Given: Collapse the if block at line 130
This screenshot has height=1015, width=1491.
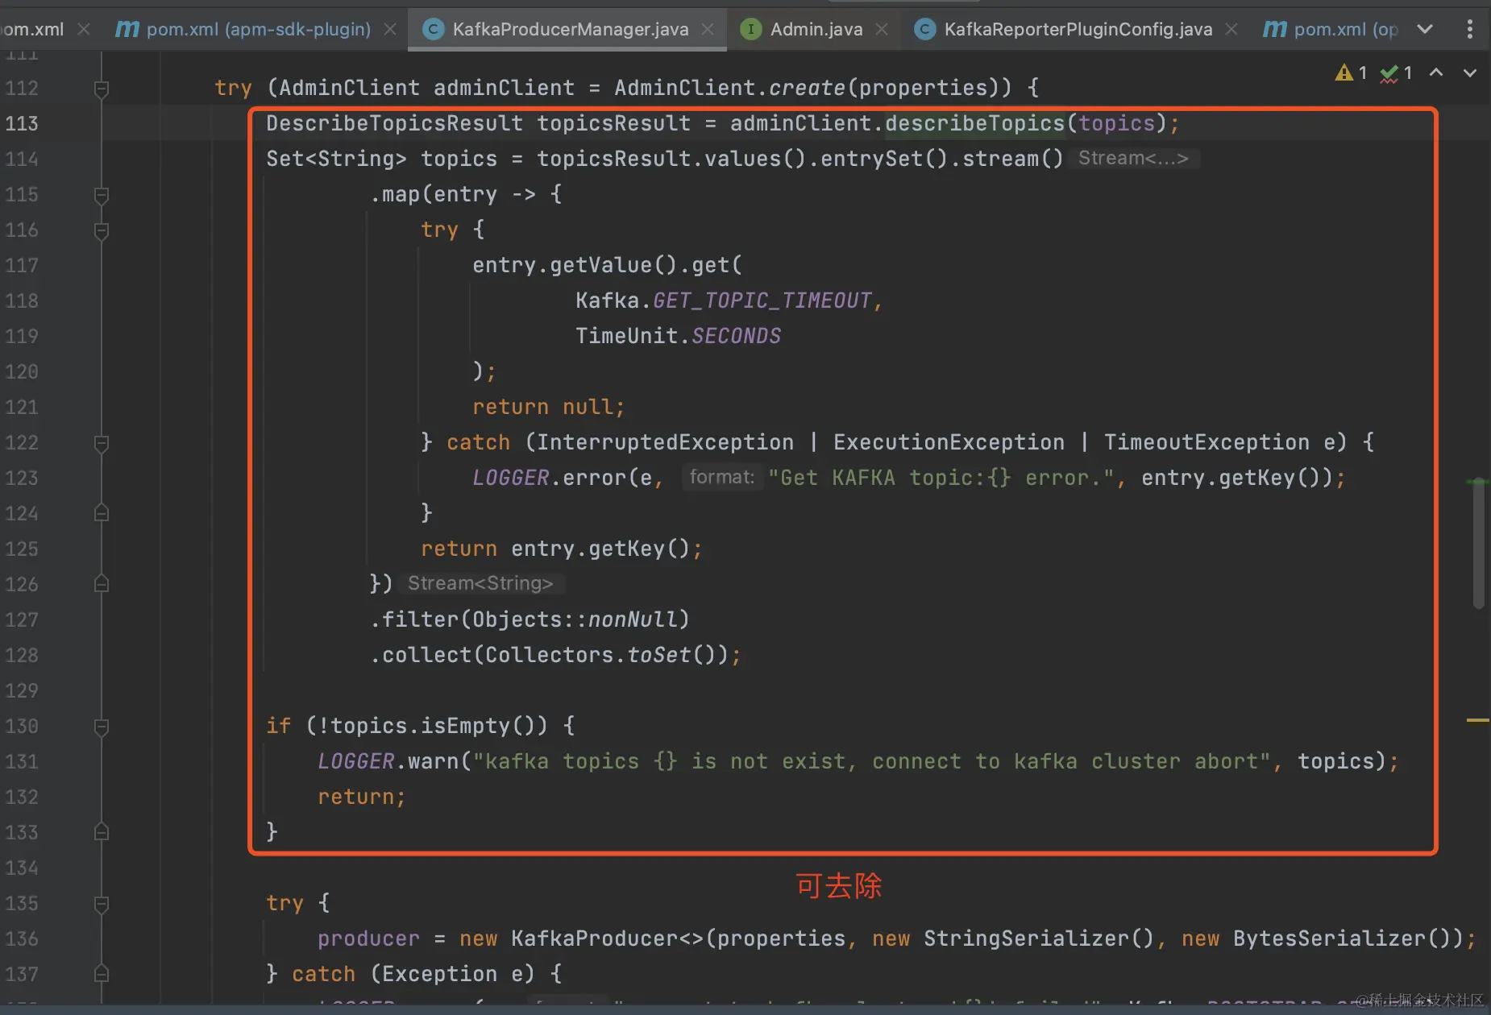Looking at the screenshot, I should (102, 727).
